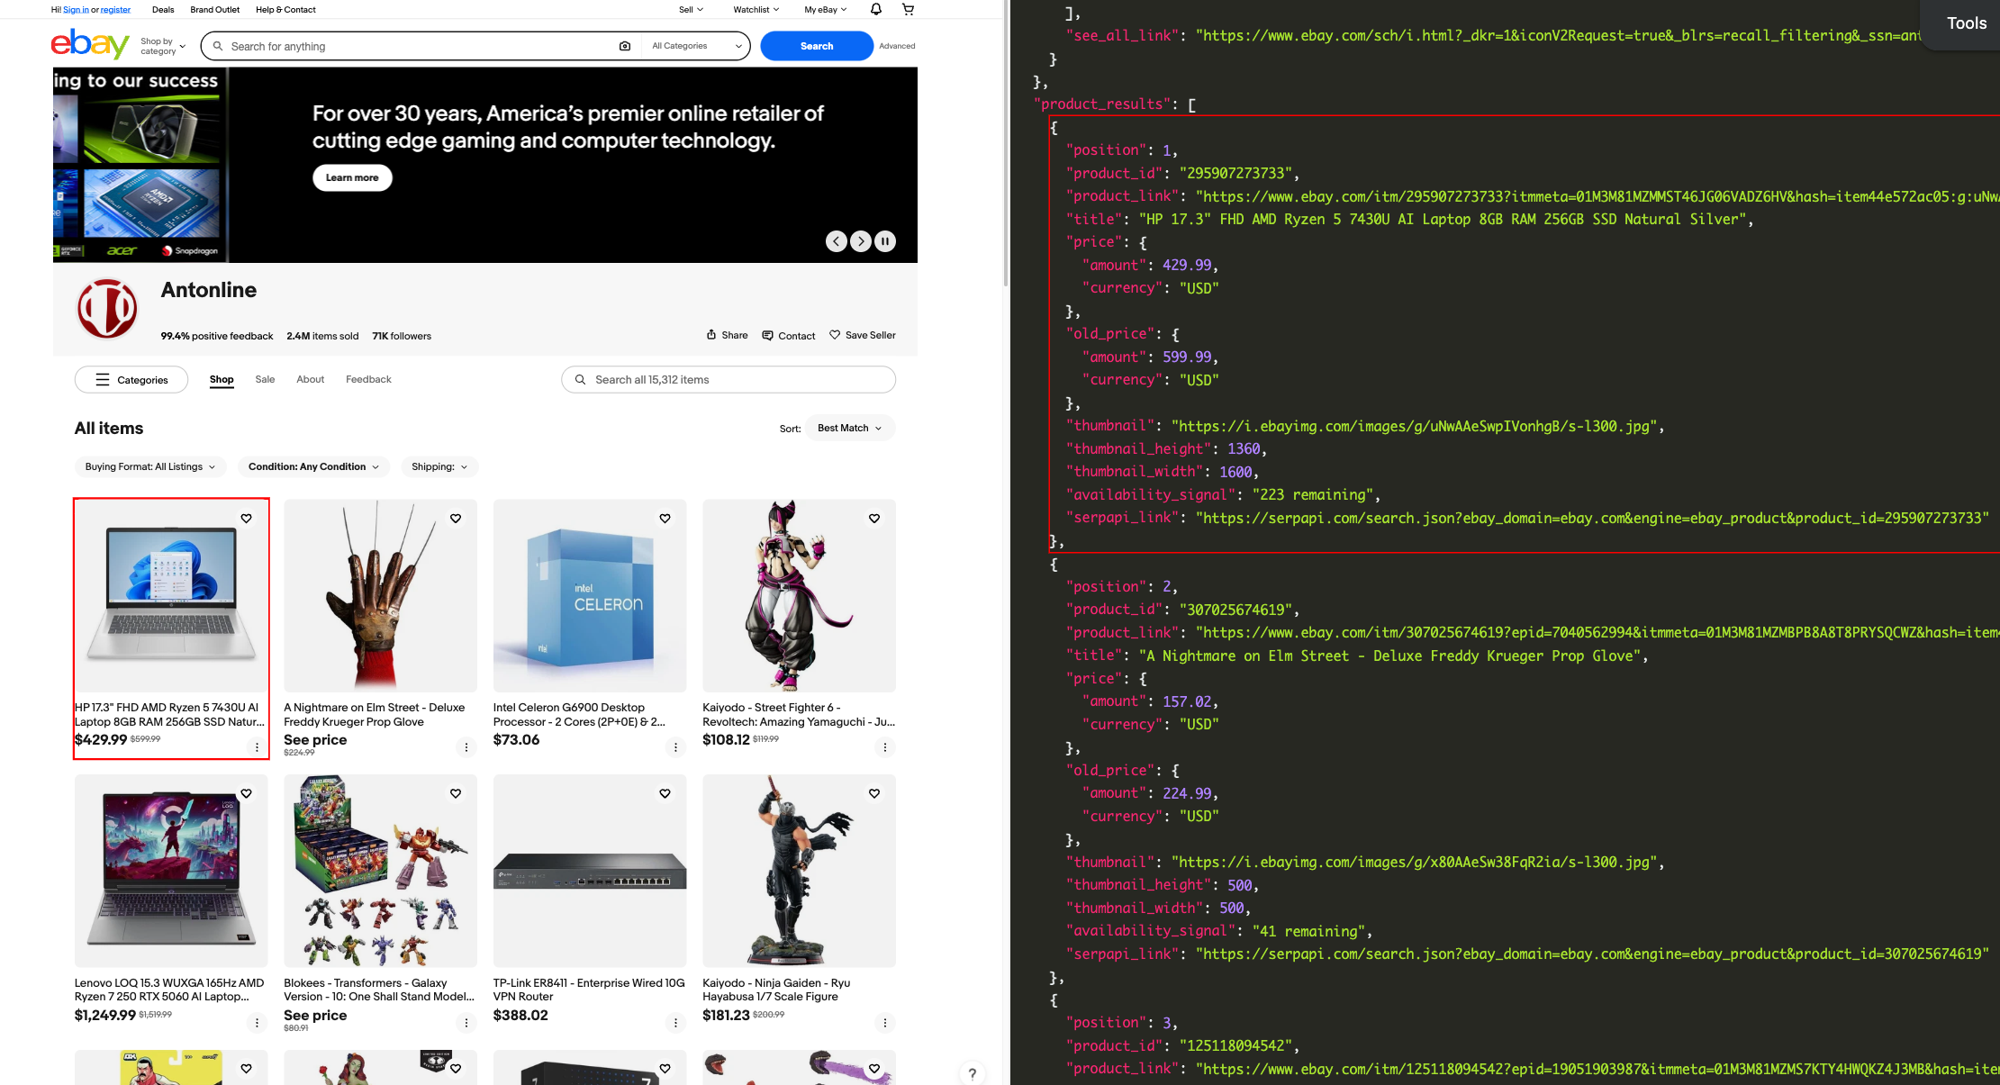Image resolution: width=2000 pixels, height=1085 pixels.
Task: Click the Learn more banner button
Action: 352,177
